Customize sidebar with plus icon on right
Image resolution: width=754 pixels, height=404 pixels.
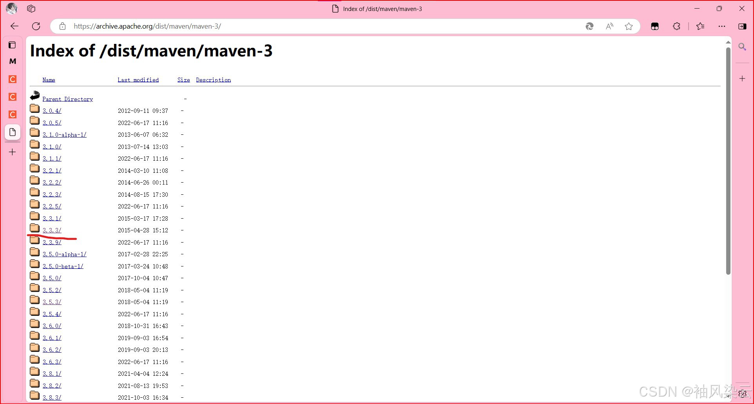pyautogui.click(x=742, y=79)
